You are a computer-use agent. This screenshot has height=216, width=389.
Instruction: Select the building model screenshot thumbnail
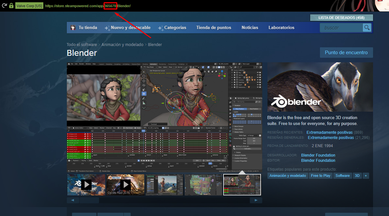(203, 185)
